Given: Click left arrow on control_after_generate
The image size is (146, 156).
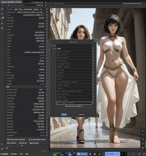Looking at the screenshot, I should point(8,5).
